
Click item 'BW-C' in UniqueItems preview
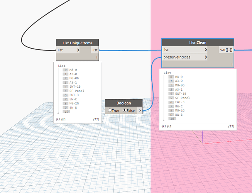point(73,99)
